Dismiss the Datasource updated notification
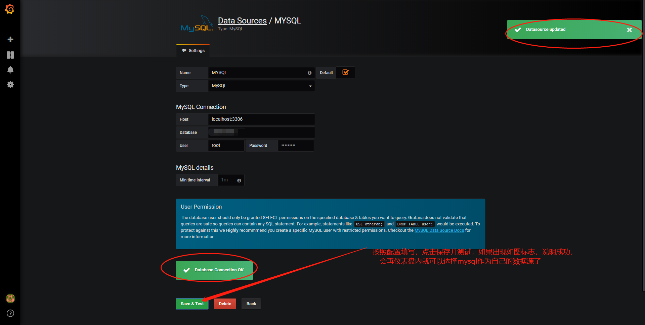 click(629, 30)
